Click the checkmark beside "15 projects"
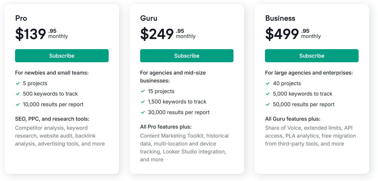Image resolution: width=378 pixels, height=181 pixels. (143, 91)
